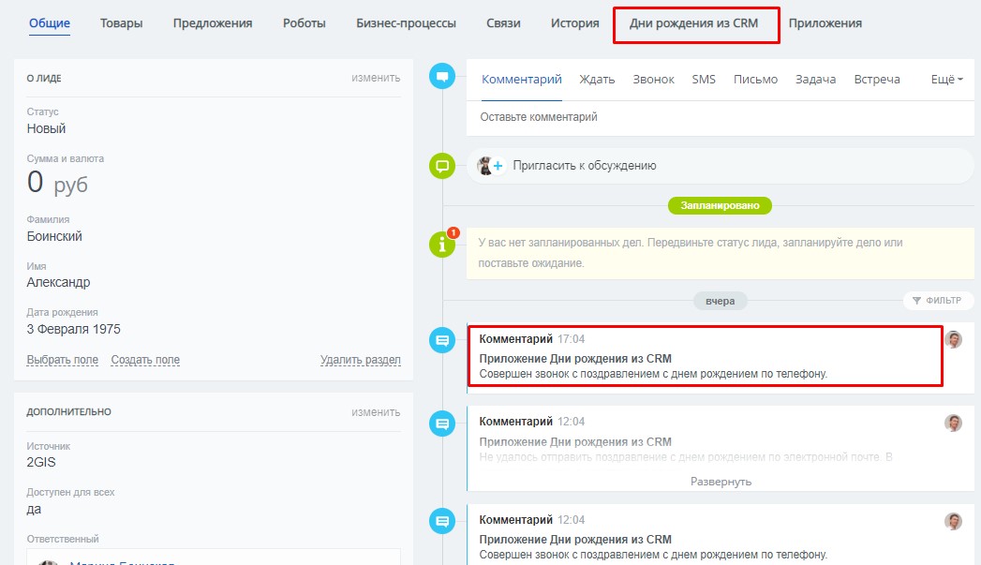Click the ДОПОЛНИТЕЛЬНО section title
Screen dimensions: 981x565
pyautogui.click(x=68, y=411)
